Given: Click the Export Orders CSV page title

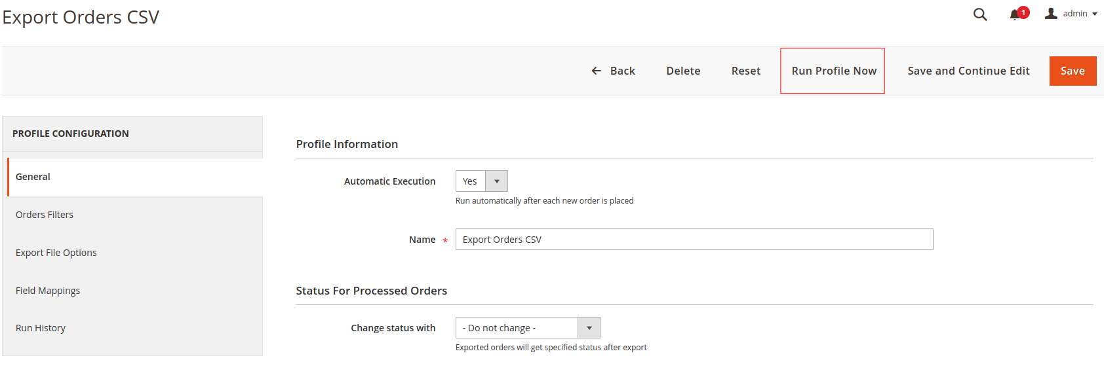Looking at the screenshot, I should [x=81, y=17].
